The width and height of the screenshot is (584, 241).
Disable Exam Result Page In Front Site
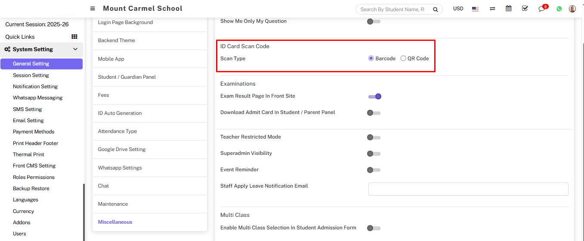coord(374,96)
